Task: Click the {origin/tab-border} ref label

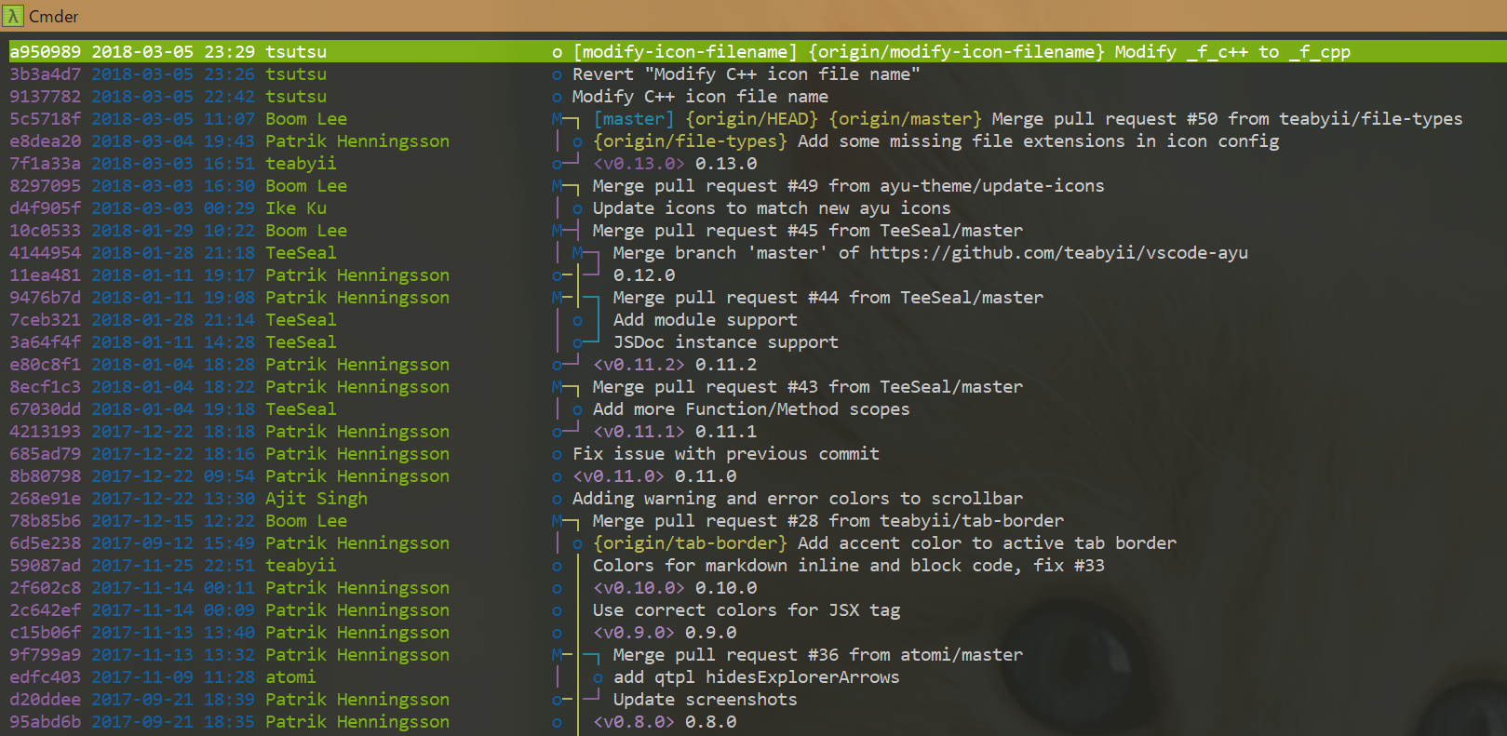Action: click(x=691, y=543)
